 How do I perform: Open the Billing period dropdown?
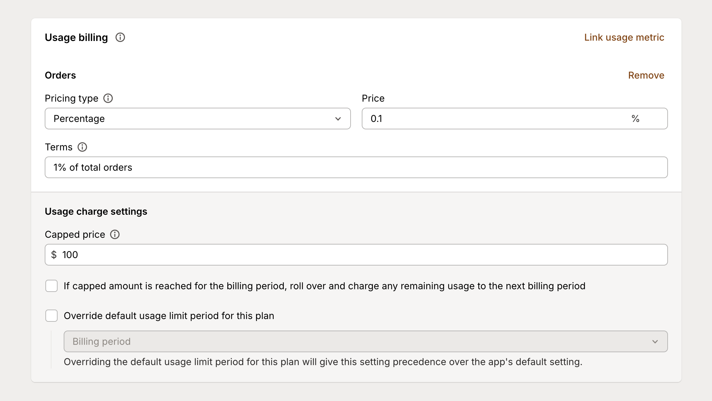coord(365,341)
